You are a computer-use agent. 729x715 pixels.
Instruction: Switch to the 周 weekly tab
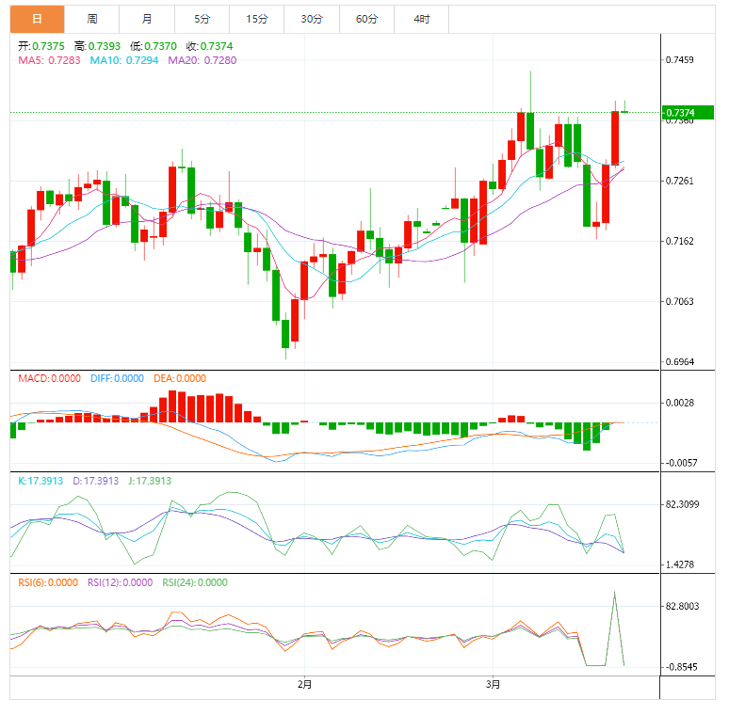(x=92, y=19)
